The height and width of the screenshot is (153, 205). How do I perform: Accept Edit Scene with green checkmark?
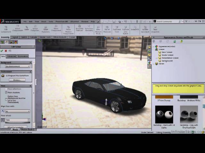[x=2, y=51]
